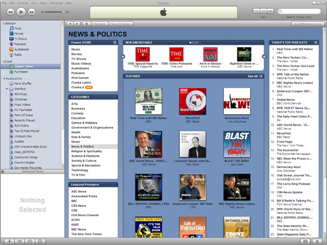327x245 pixels.
Task: Open the Recently Played playlist
Action: click(x=25, y=120)
